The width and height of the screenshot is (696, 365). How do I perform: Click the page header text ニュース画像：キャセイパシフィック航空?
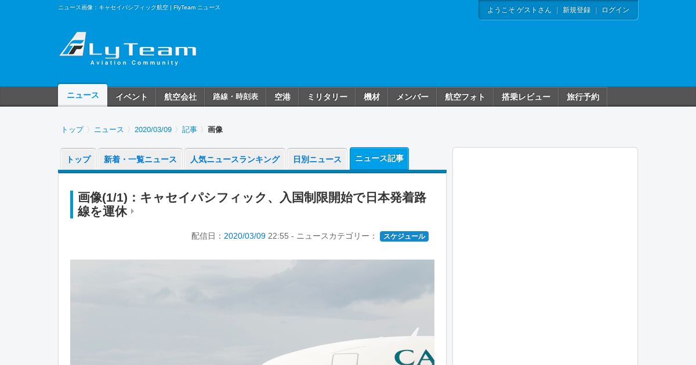click(139, 8)
